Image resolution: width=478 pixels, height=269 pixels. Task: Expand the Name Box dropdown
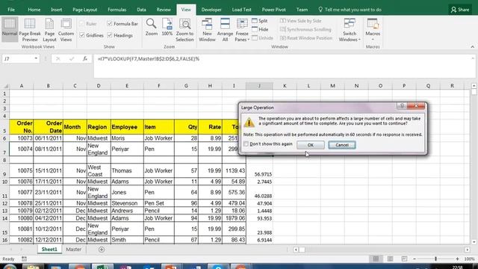[x=36, y=58]
